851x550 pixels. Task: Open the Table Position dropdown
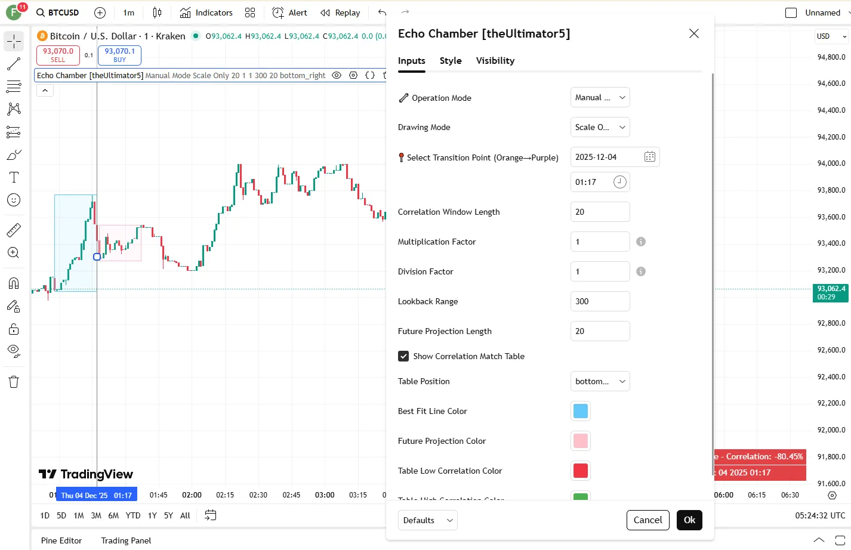pos(600,381)
